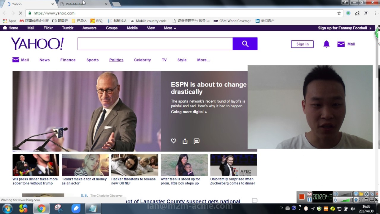The image size is (380, 214).
Task: Adjust the recorder speaker volume bars
Action: tap(346, 194)
